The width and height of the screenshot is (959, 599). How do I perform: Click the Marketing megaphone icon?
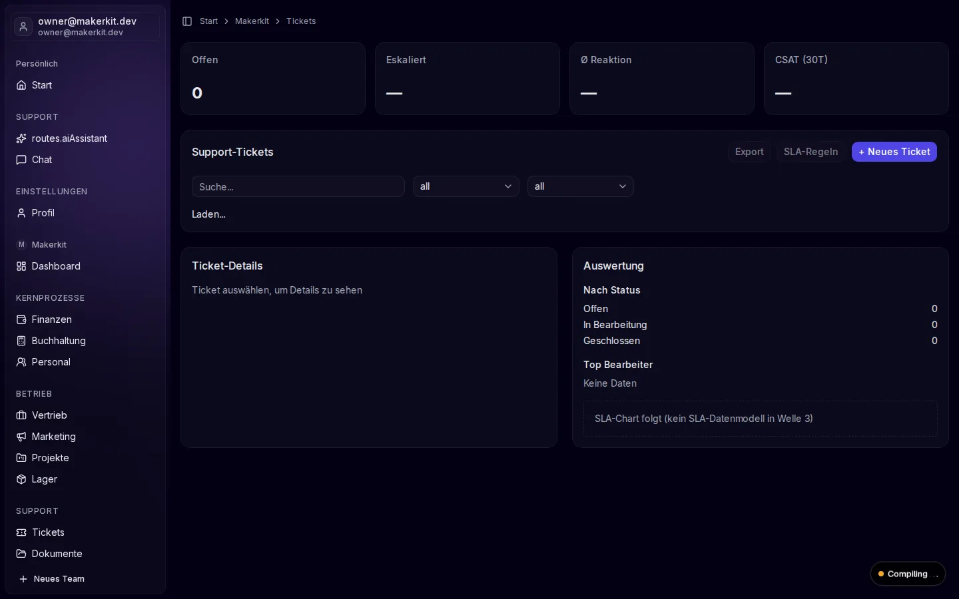click(x=21, y=437)
